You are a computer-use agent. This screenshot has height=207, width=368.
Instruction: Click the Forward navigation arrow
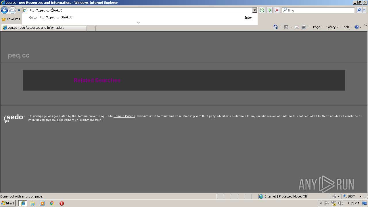coord(12,10)
